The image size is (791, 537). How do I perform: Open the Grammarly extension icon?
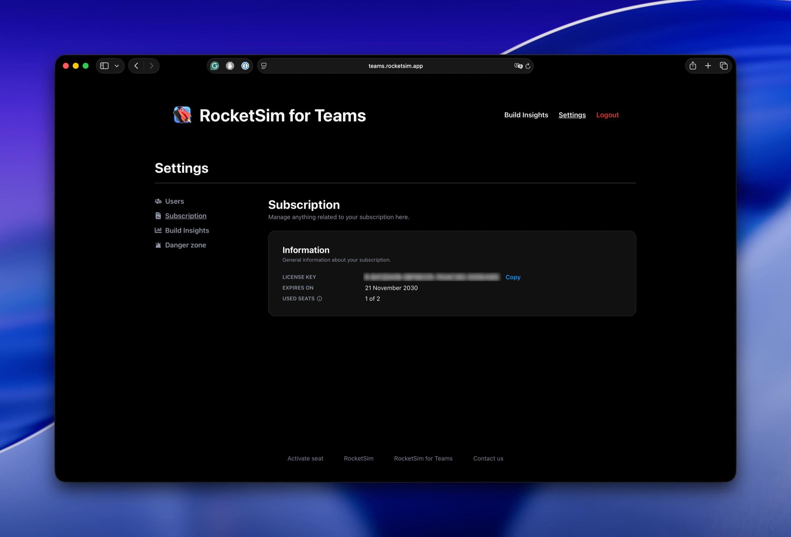click(x=215, y=66)
